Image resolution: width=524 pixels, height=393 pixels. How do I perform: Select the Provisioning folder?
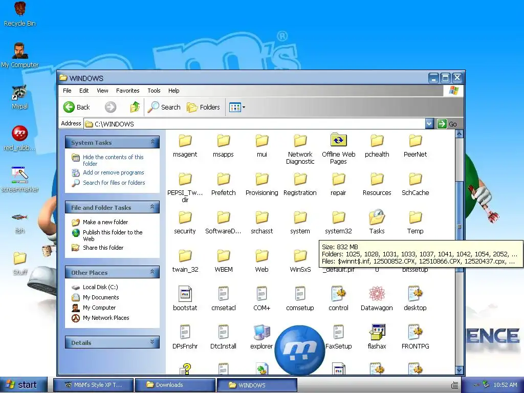coord(261,184)
